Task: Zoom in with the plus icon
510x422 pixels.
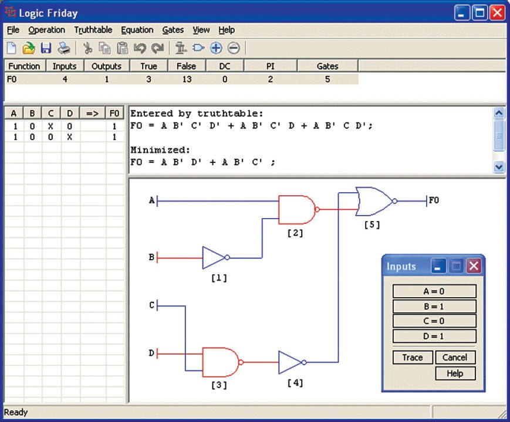Action: [216, 48]
